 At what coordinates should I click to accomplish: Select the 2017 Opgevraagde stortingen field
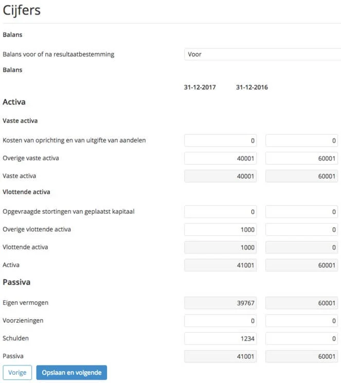pyautogui.click(x=221, y=212)
